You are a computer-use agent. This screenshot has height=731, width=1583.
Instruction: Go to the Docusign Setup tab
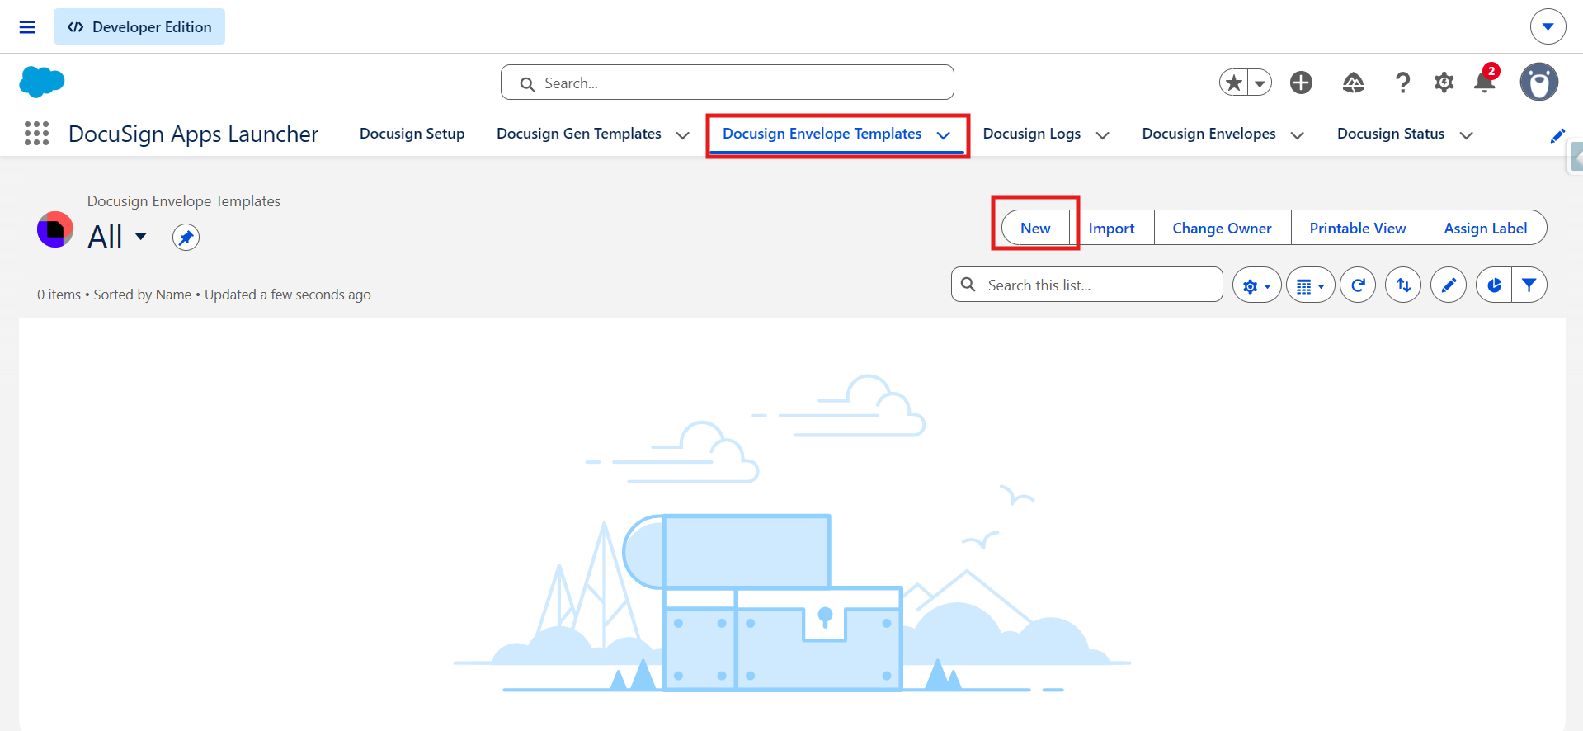[x=412, y=134]
